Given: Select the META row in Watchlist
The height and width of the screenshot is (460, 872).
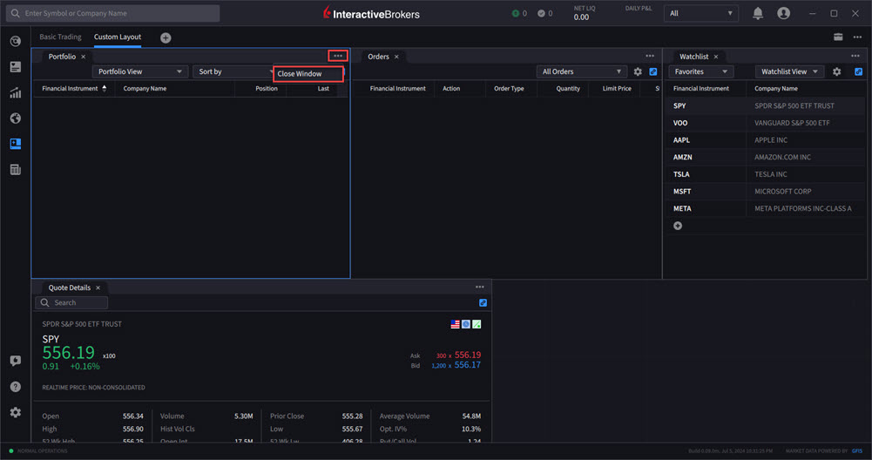Looking at the screenshot, I should [765, 208].
